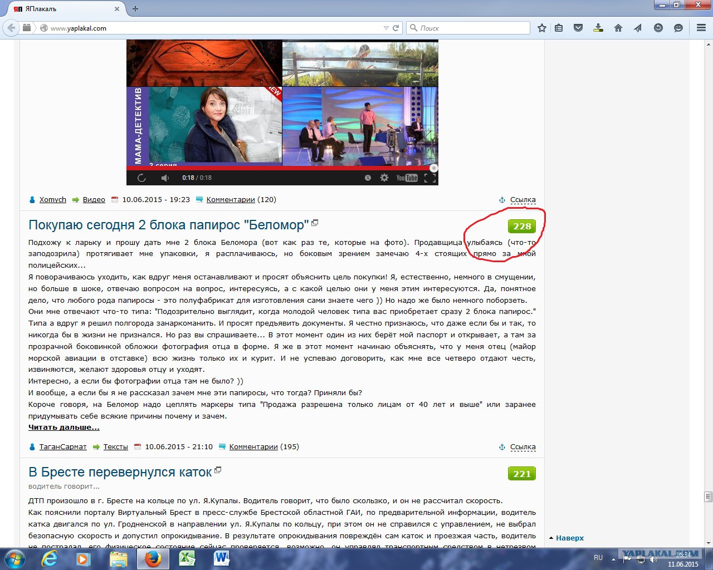Show bookmarks list in Firefox toolbar
Image resolution: width=713 pixels, height=570 pixels.
point(559,28)
